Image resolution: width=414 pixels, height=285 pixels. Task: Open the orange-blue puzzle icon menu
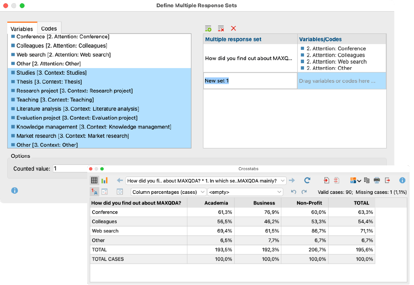point(355,181)
